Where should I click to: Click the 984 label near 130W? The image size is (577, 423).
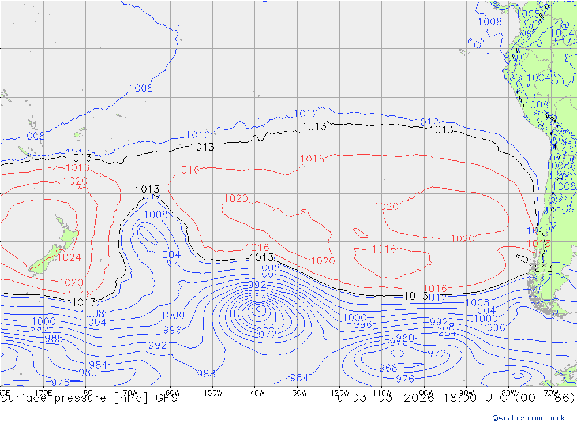[299, 378]
